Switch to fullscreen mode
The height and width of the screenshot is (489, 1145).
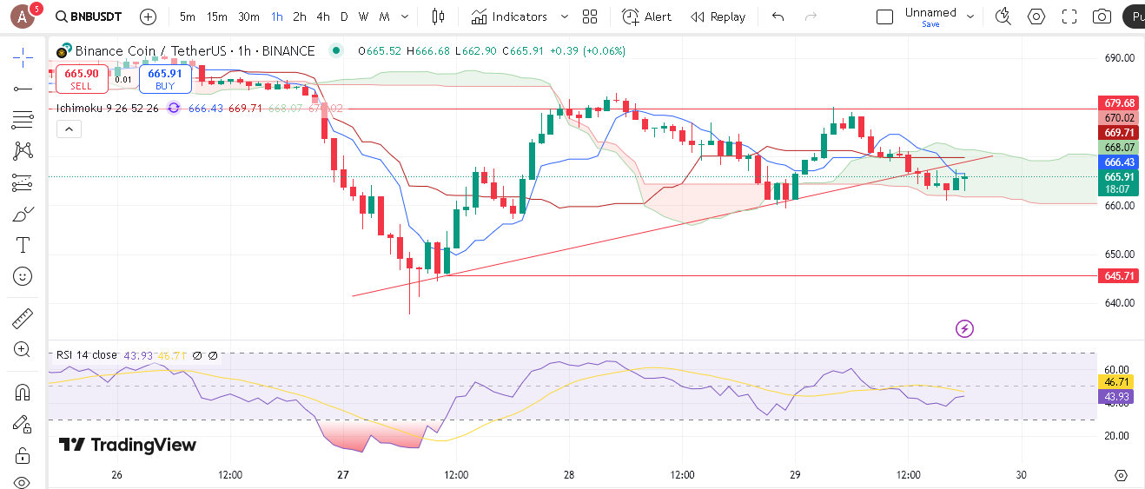1069,17
